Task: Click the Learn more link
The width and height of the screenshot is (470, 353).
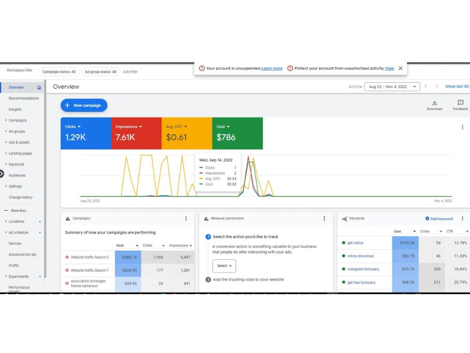Action: pyautogui.click(x=272, y=68)
